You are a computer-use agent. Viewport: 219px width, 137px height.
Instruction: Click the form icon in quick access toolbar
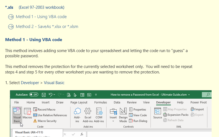pos(82,95)
